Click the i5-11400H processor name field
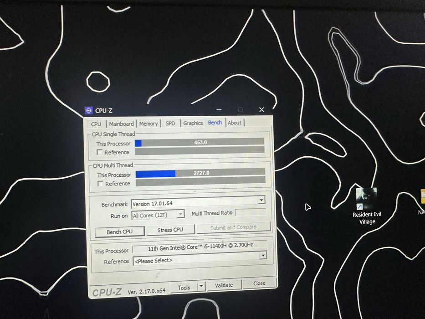The width and height of the screenshot is (425, 319). 200,247
